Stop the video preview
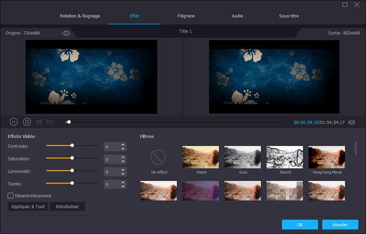 (x=27, y=122)
